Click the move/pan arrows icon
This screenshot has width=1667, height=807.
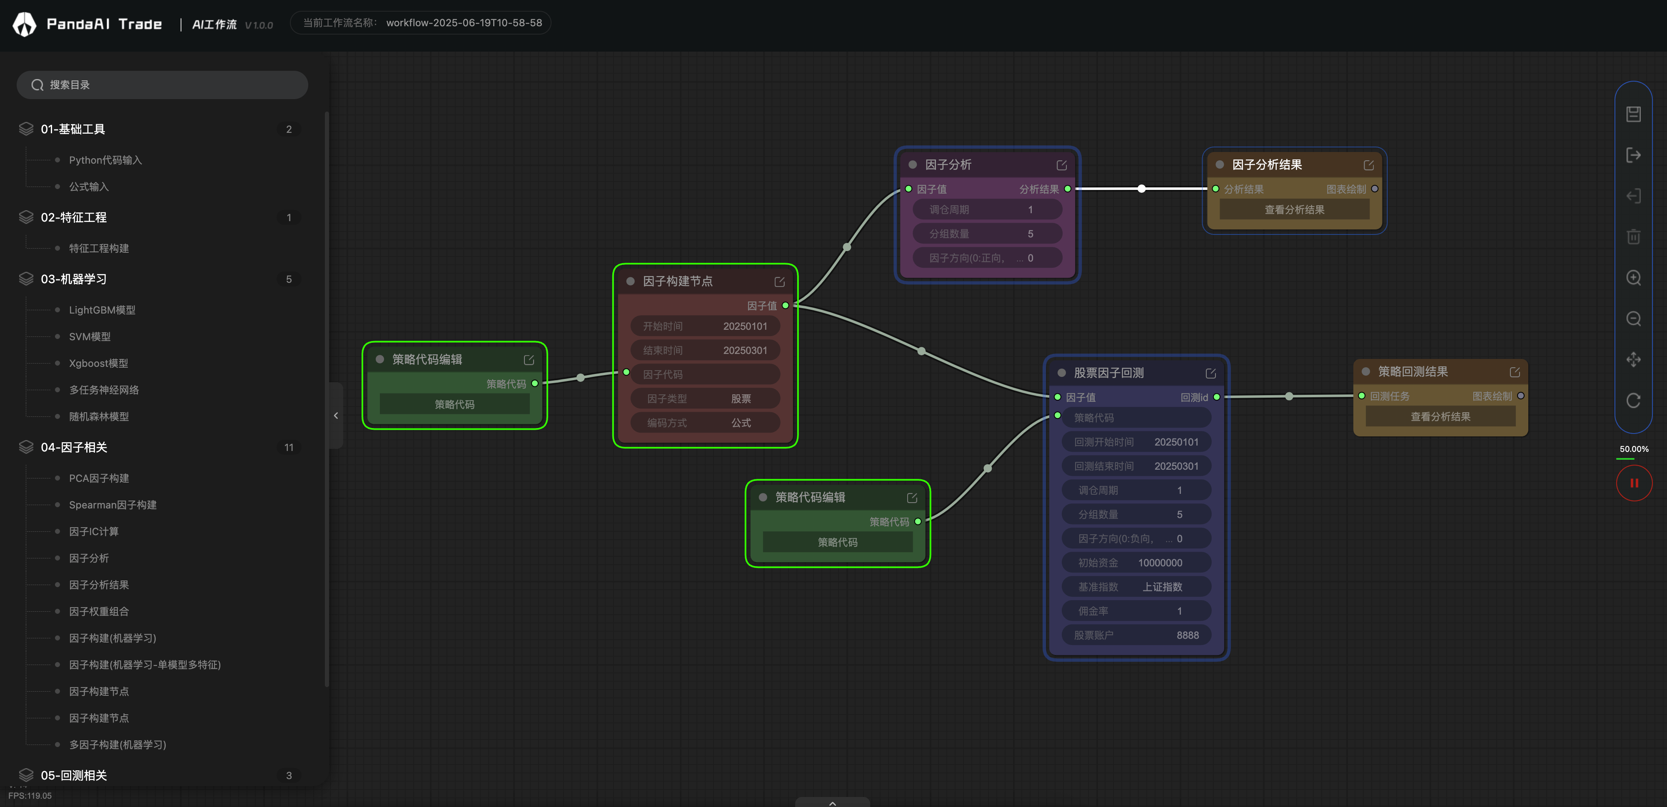1633,359
